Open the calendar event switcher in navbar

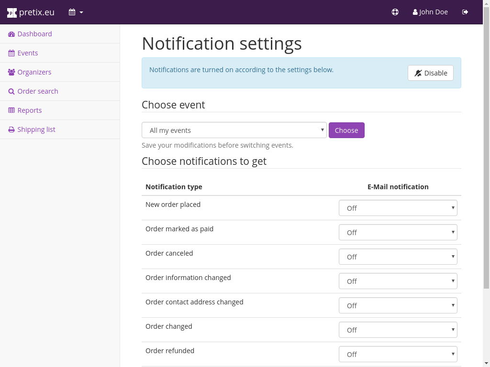point(76,12)
